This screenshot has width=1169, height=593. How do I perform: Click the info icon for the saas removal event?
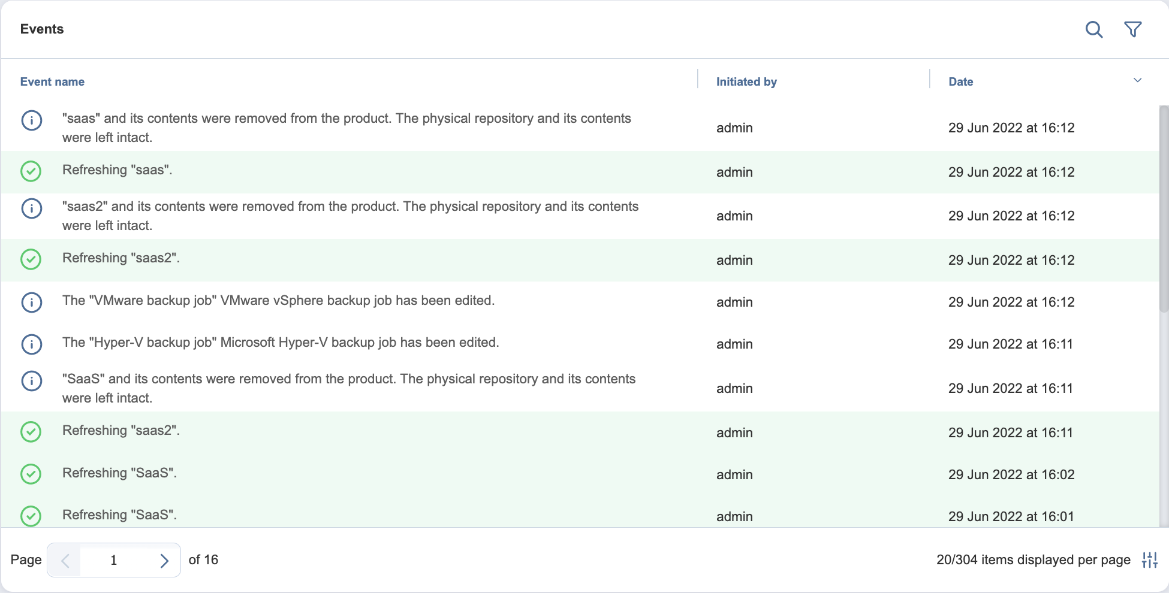31,120
